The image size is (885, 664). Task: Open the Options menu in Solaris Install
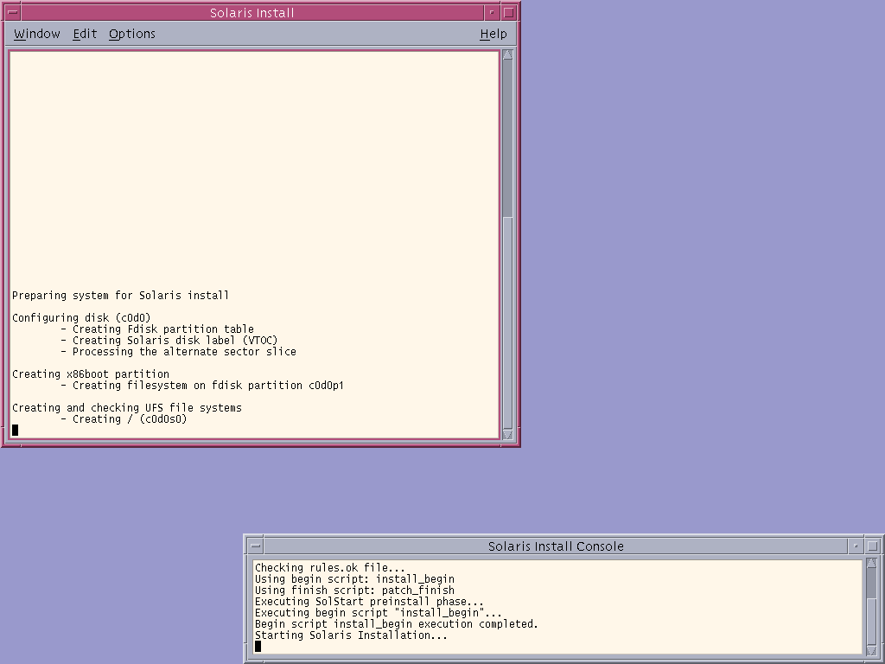pyautogui.click(x=132, y=34)
